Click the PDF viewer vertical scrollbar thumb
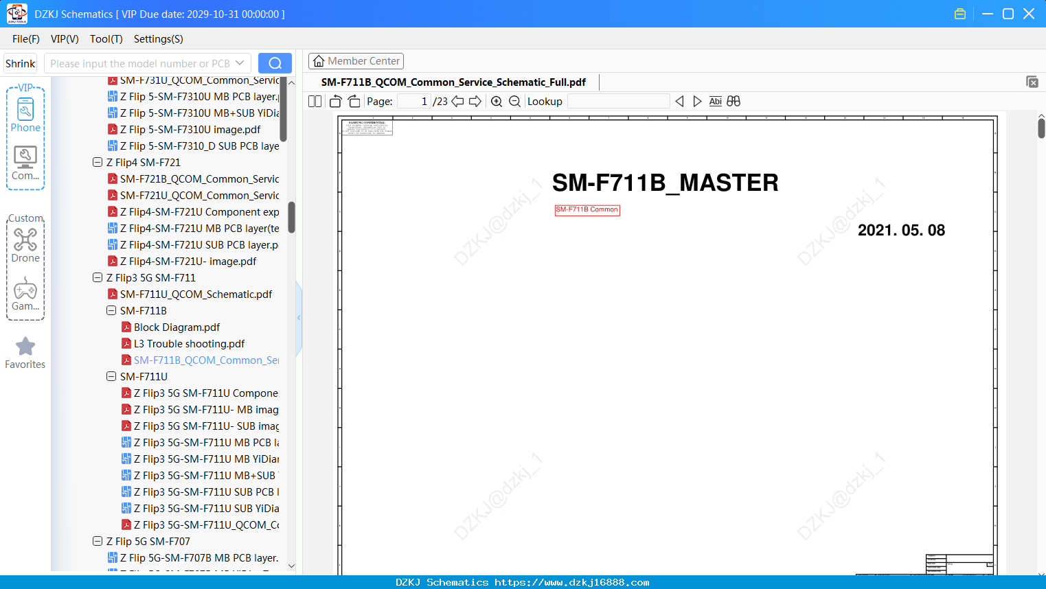The width and height of the screenshot is (1046, 589). coord(1041,128)
